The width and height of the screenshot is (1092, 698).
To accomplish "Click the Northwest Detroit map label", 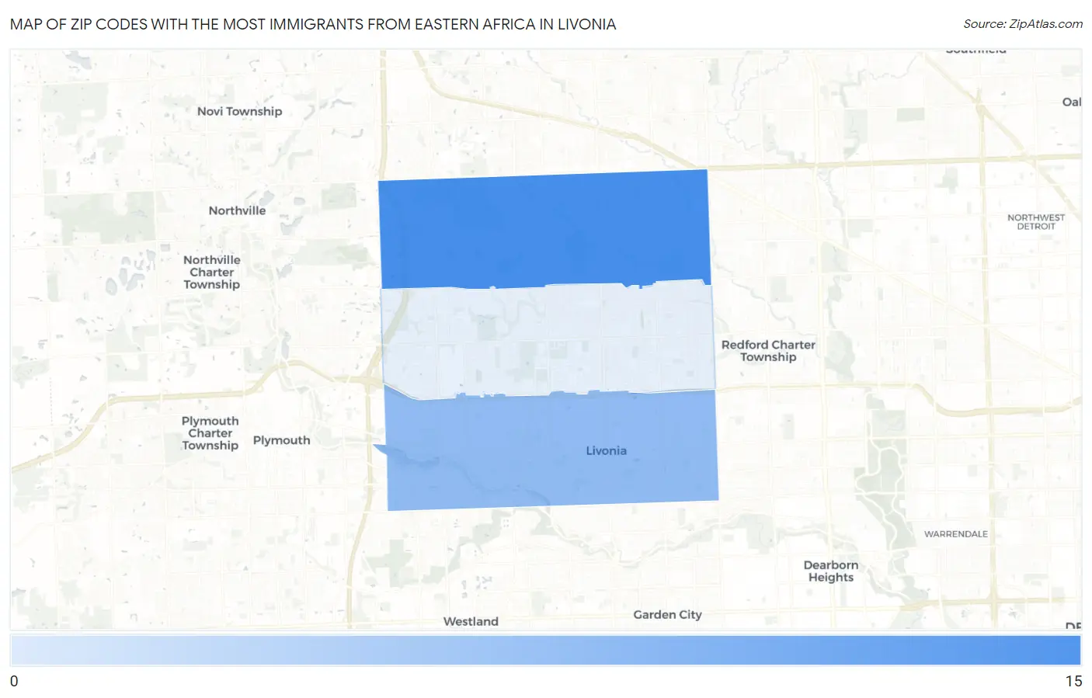I will click(1036, 222).
